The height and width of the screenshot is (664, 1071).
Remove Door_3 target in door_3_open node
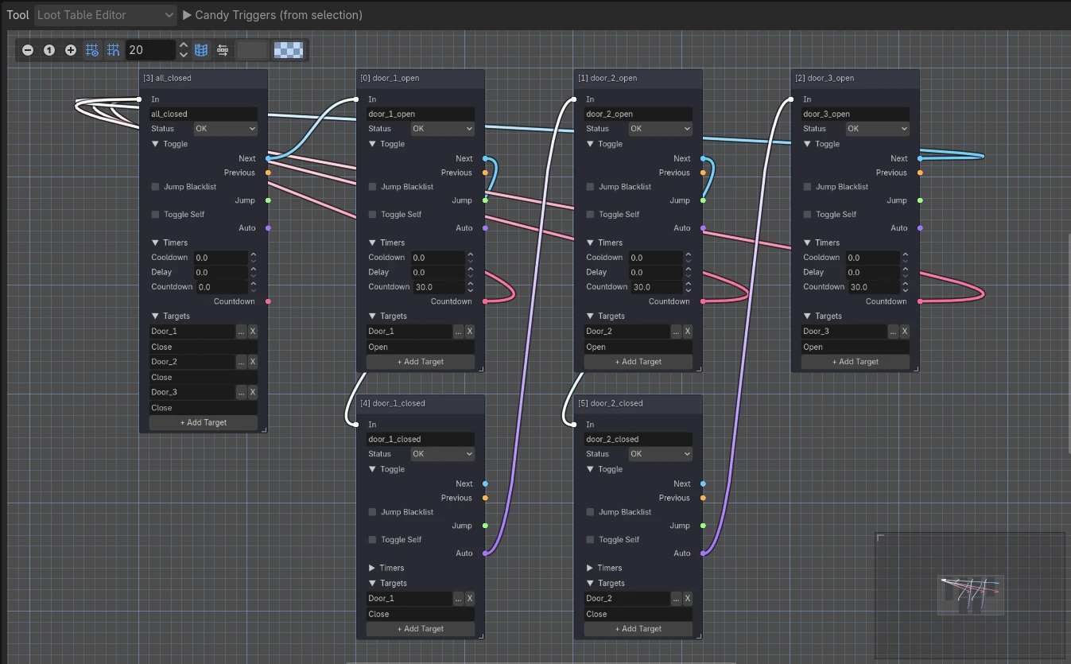click(x=905, y=331)
